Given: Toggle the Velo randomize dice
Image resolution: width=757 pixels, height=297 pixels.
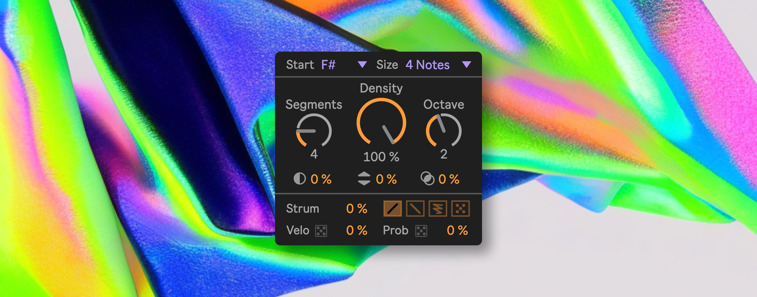Looking at the screenshot, I should point(321,231).
